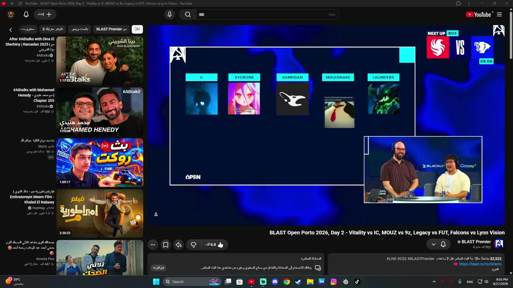513x288 pixels.
Task: Open the browser extensions puzzle icon
Action: (x=458, y=3)
